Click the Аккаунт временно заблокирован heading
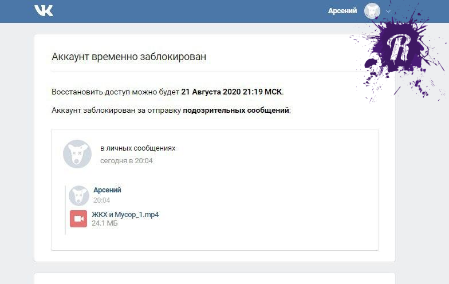This screenshot has height=284, width=449. click(129, 57)
